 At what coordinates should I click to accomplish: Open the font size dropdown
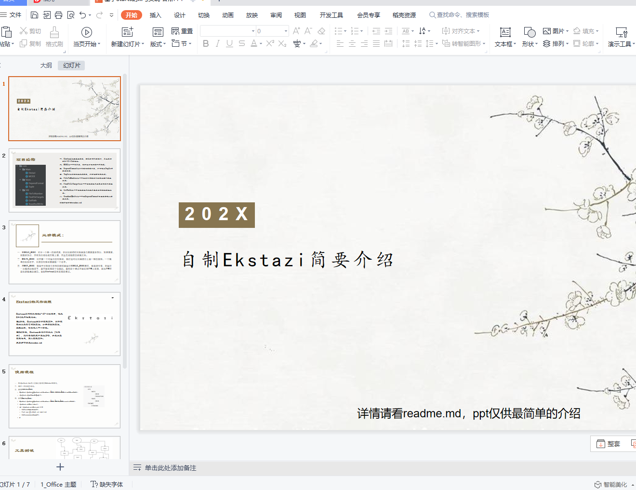286,31
